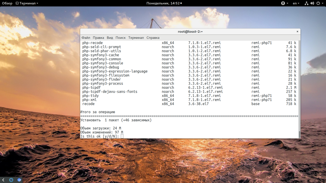Open the Поиск menu
Screen dimensions: 326x183
tap(121, 37)
